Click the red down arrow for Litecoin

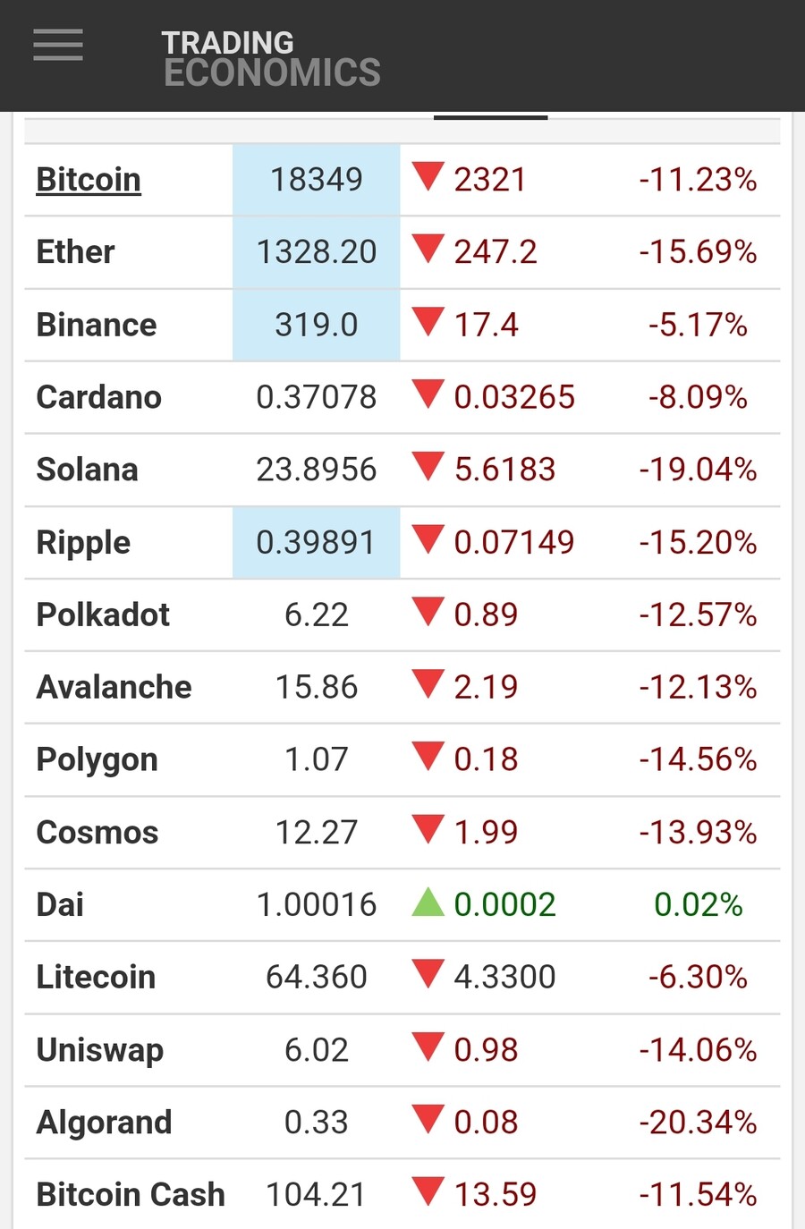(428, 973)
